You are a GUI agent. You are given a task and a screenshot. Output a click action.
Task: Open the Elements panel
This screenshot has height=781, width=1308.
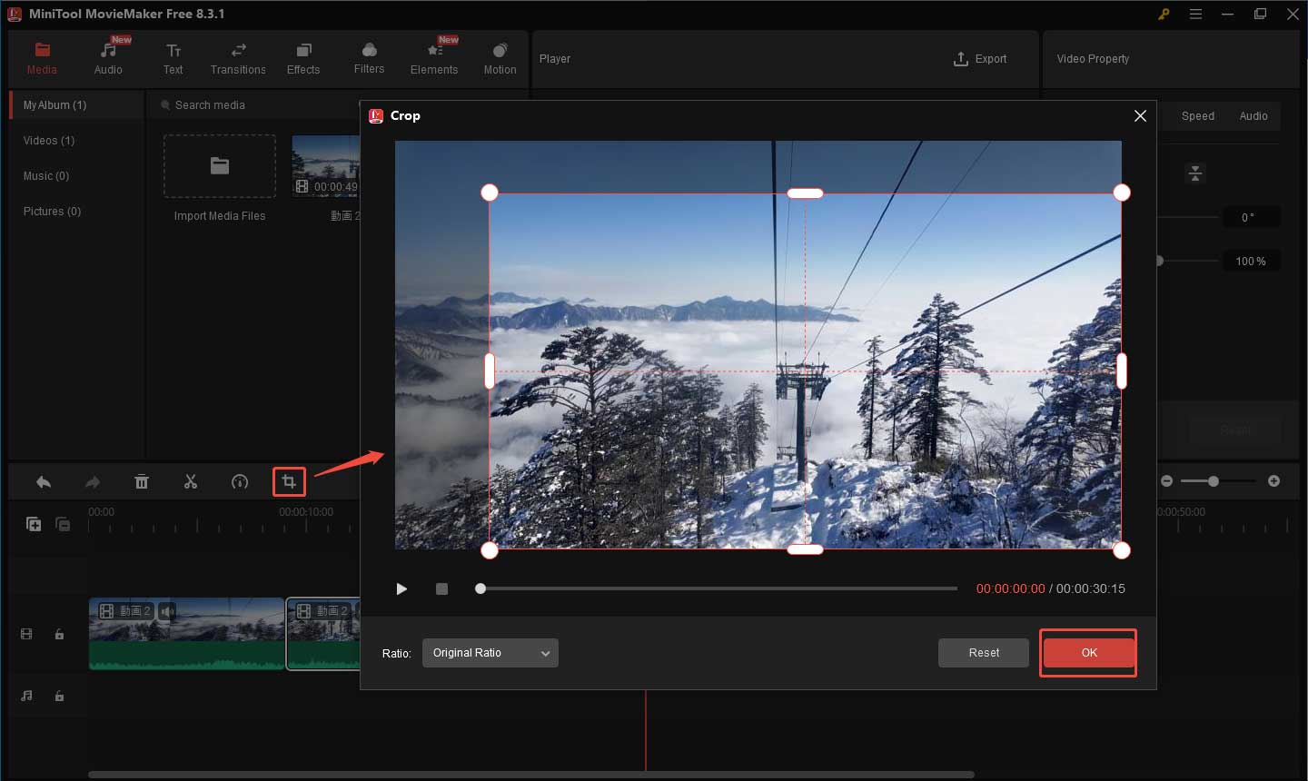pos(434,57)
